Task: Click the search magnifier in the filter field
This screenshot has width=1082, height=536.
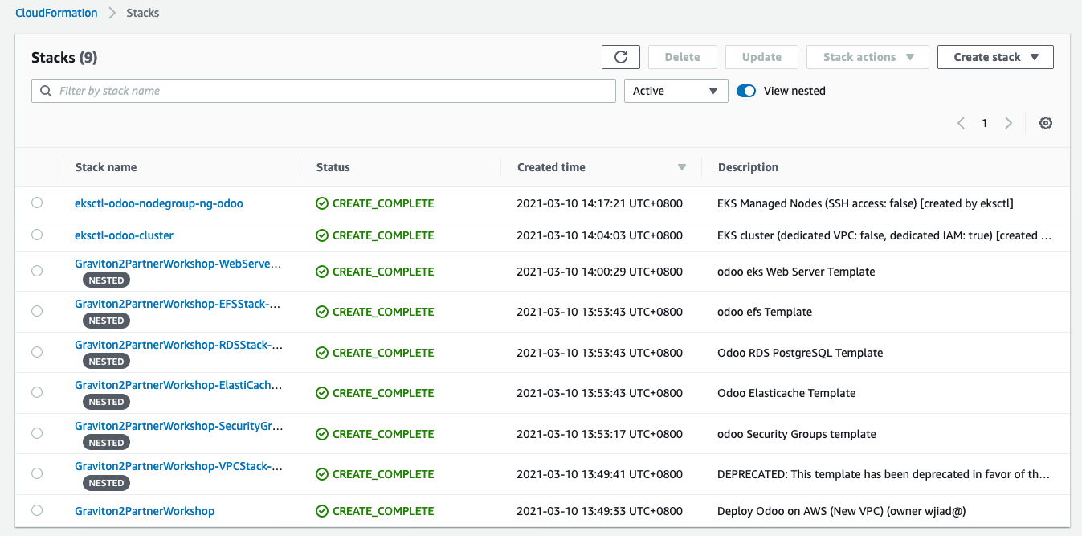Action: pyautogui.click(x=45, y=90)
